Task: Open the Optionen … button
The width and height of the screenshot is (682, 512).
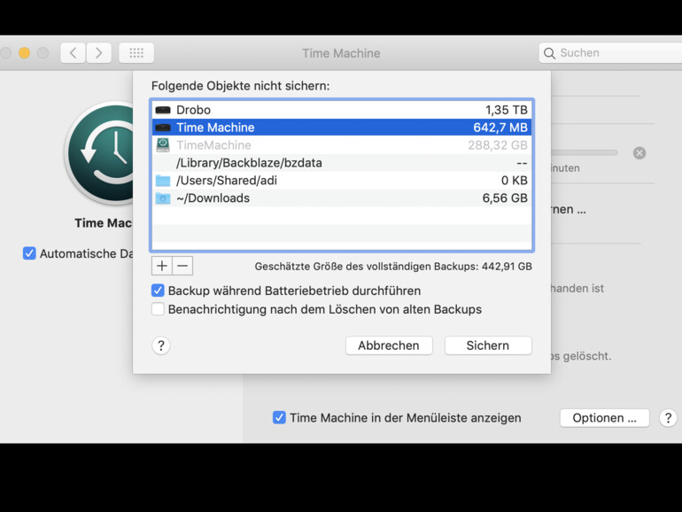Action: click(605, 418)
